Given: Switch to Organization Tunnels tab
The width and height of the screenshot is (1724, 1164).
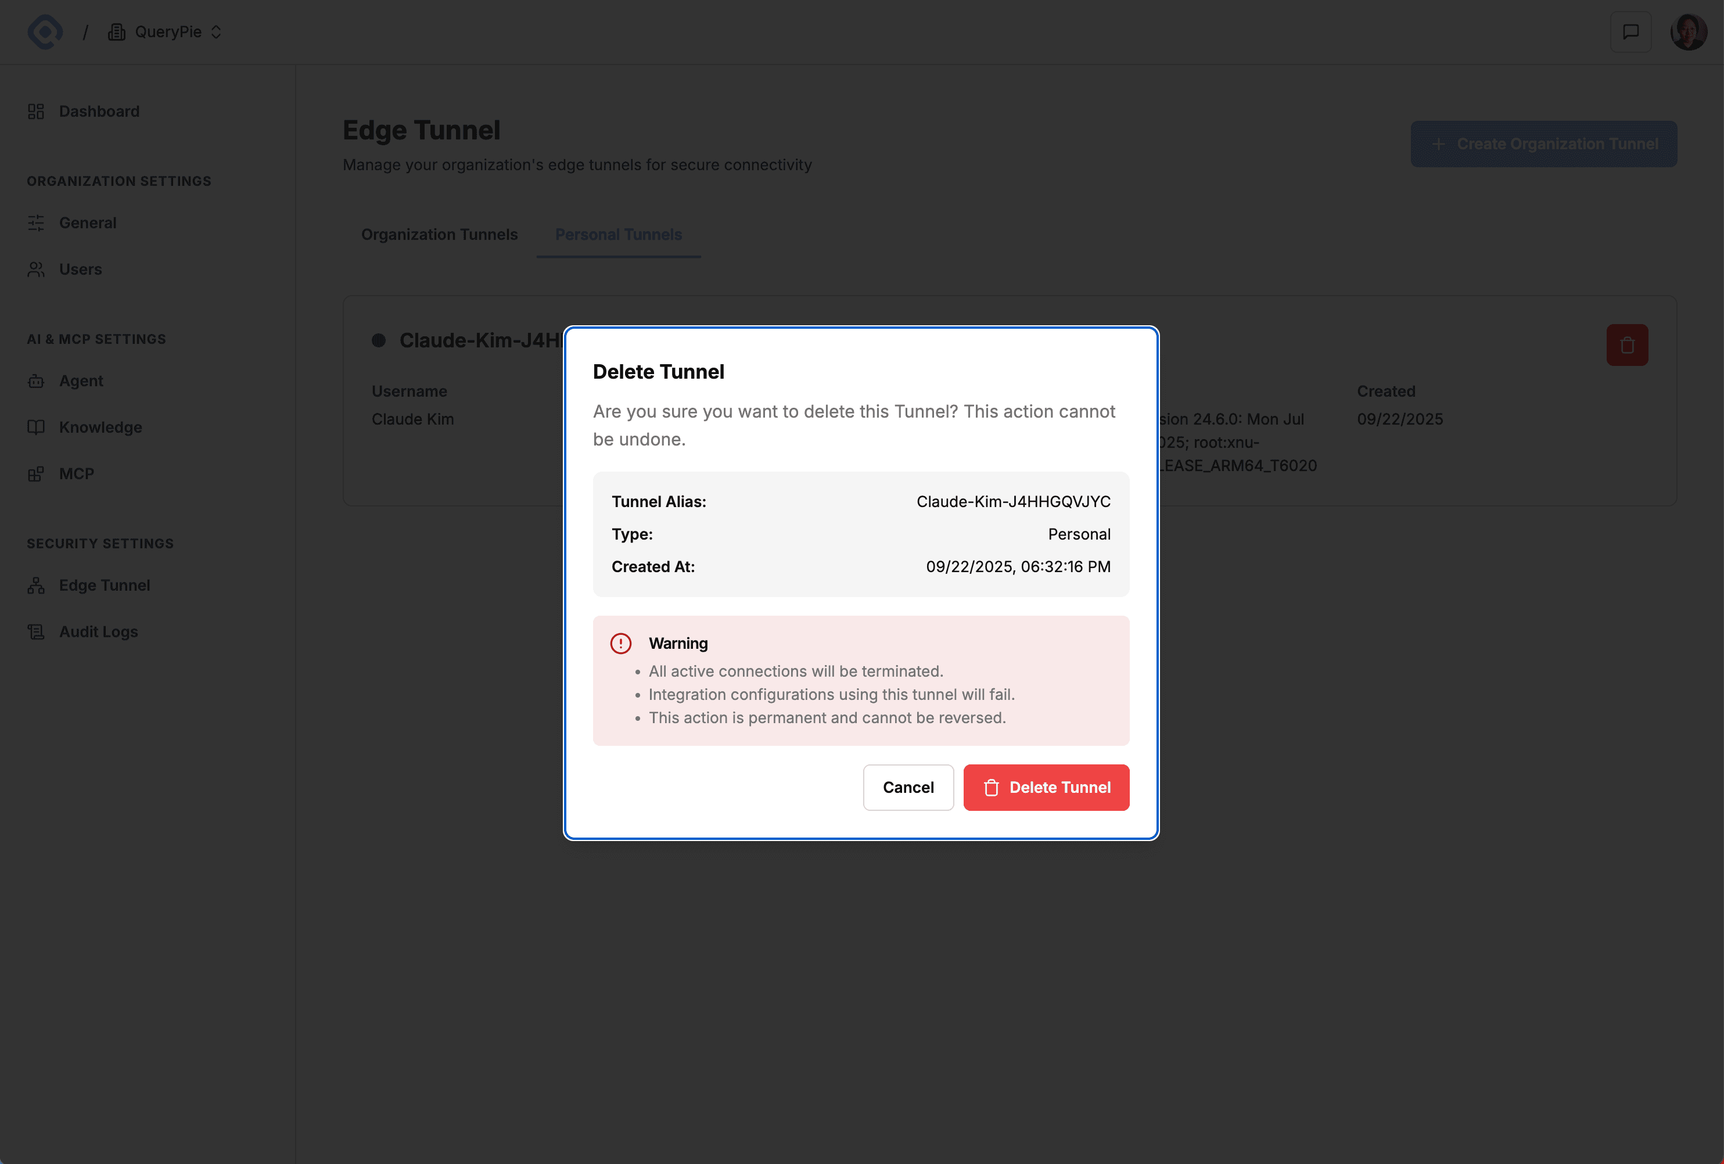Looking at the screenshot, I should click(439, 235).
